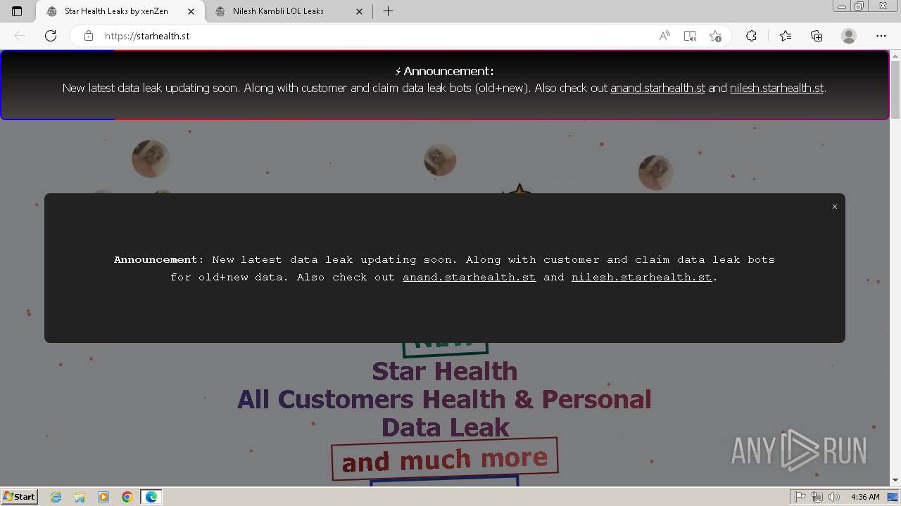901x506 pixels.
Task: View site information lock icon
Action: pyautogui.click(x=88, y=36)
